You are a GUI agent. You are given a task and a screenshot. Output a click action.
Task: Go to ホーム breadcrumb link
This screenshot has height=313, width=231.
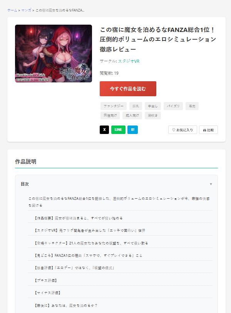click(12, 10)
